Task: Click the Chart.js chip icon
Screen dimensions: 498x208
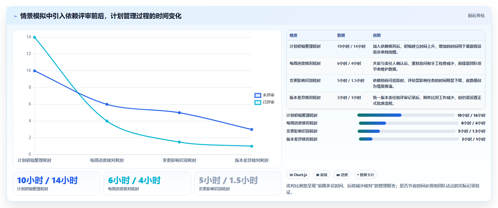Action: click(291, 175)
